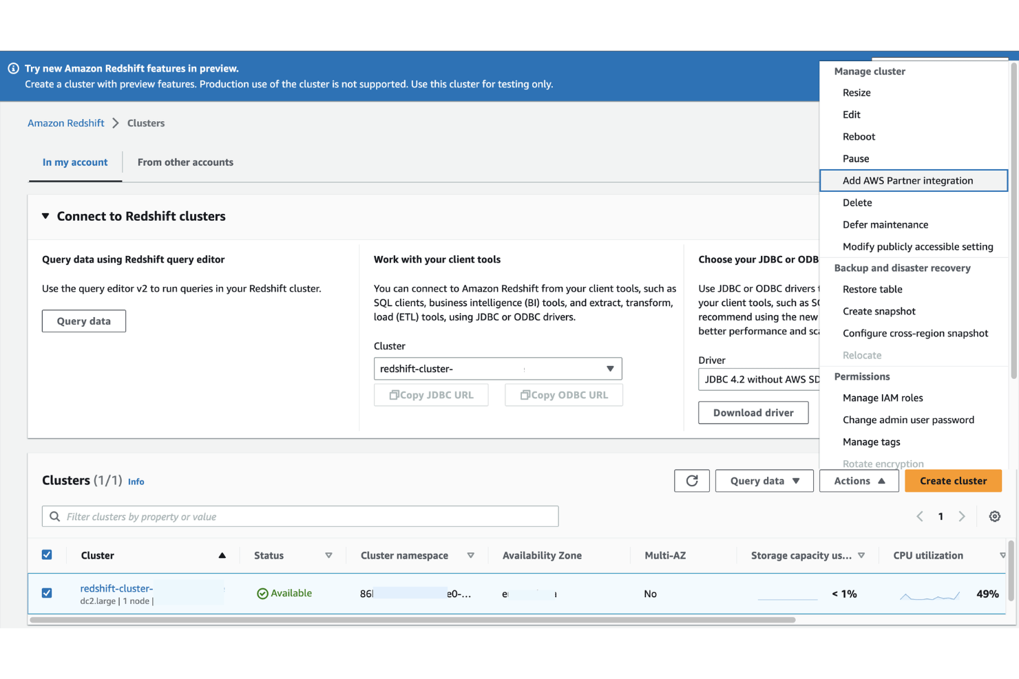1019x679 pixels.
Task: Go to previous page arrow
Action: click(920, 517)
